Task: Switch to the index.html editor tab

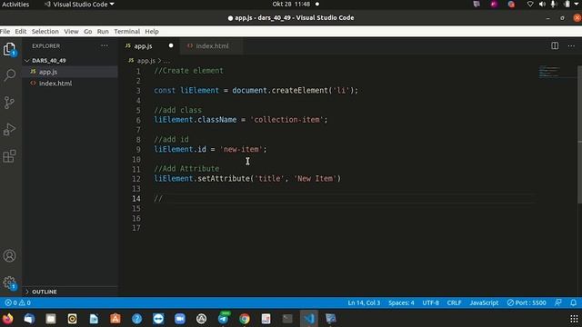Action: [x=212, y=46]
